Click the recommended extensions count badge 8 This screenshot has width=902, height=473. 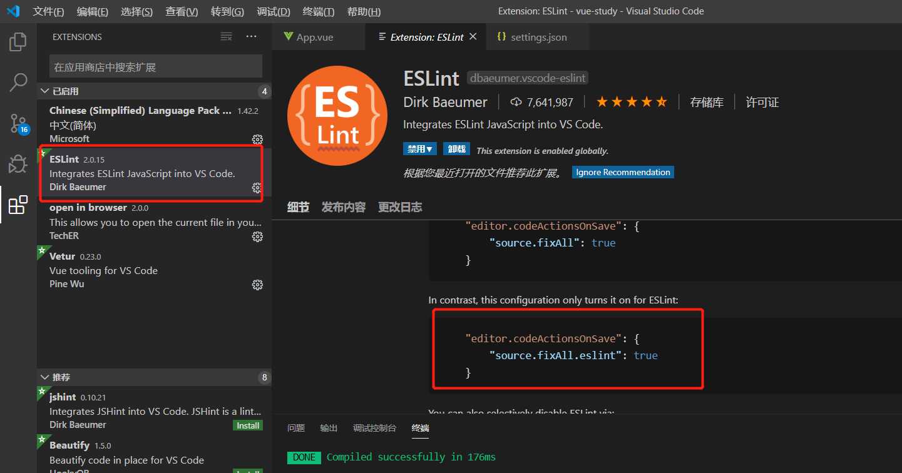click(x=264, y=377)
